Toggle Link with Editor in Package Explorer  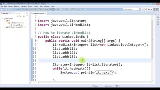click(x=20, y=16)
